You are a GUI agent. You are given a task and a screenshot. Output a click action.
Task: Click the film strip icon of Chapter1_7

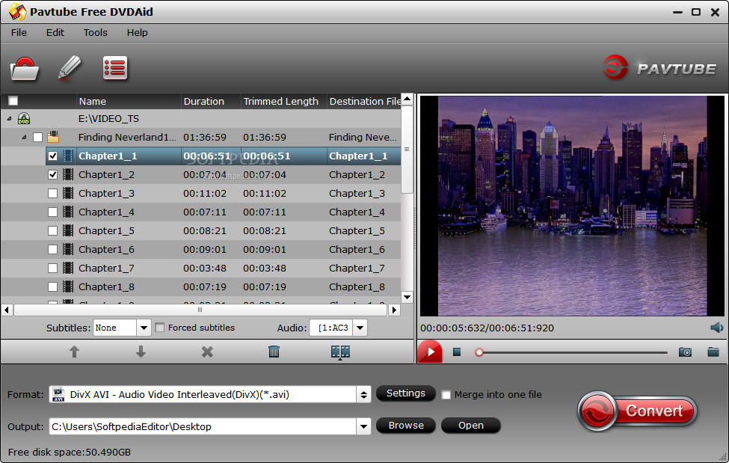[68, 268]
